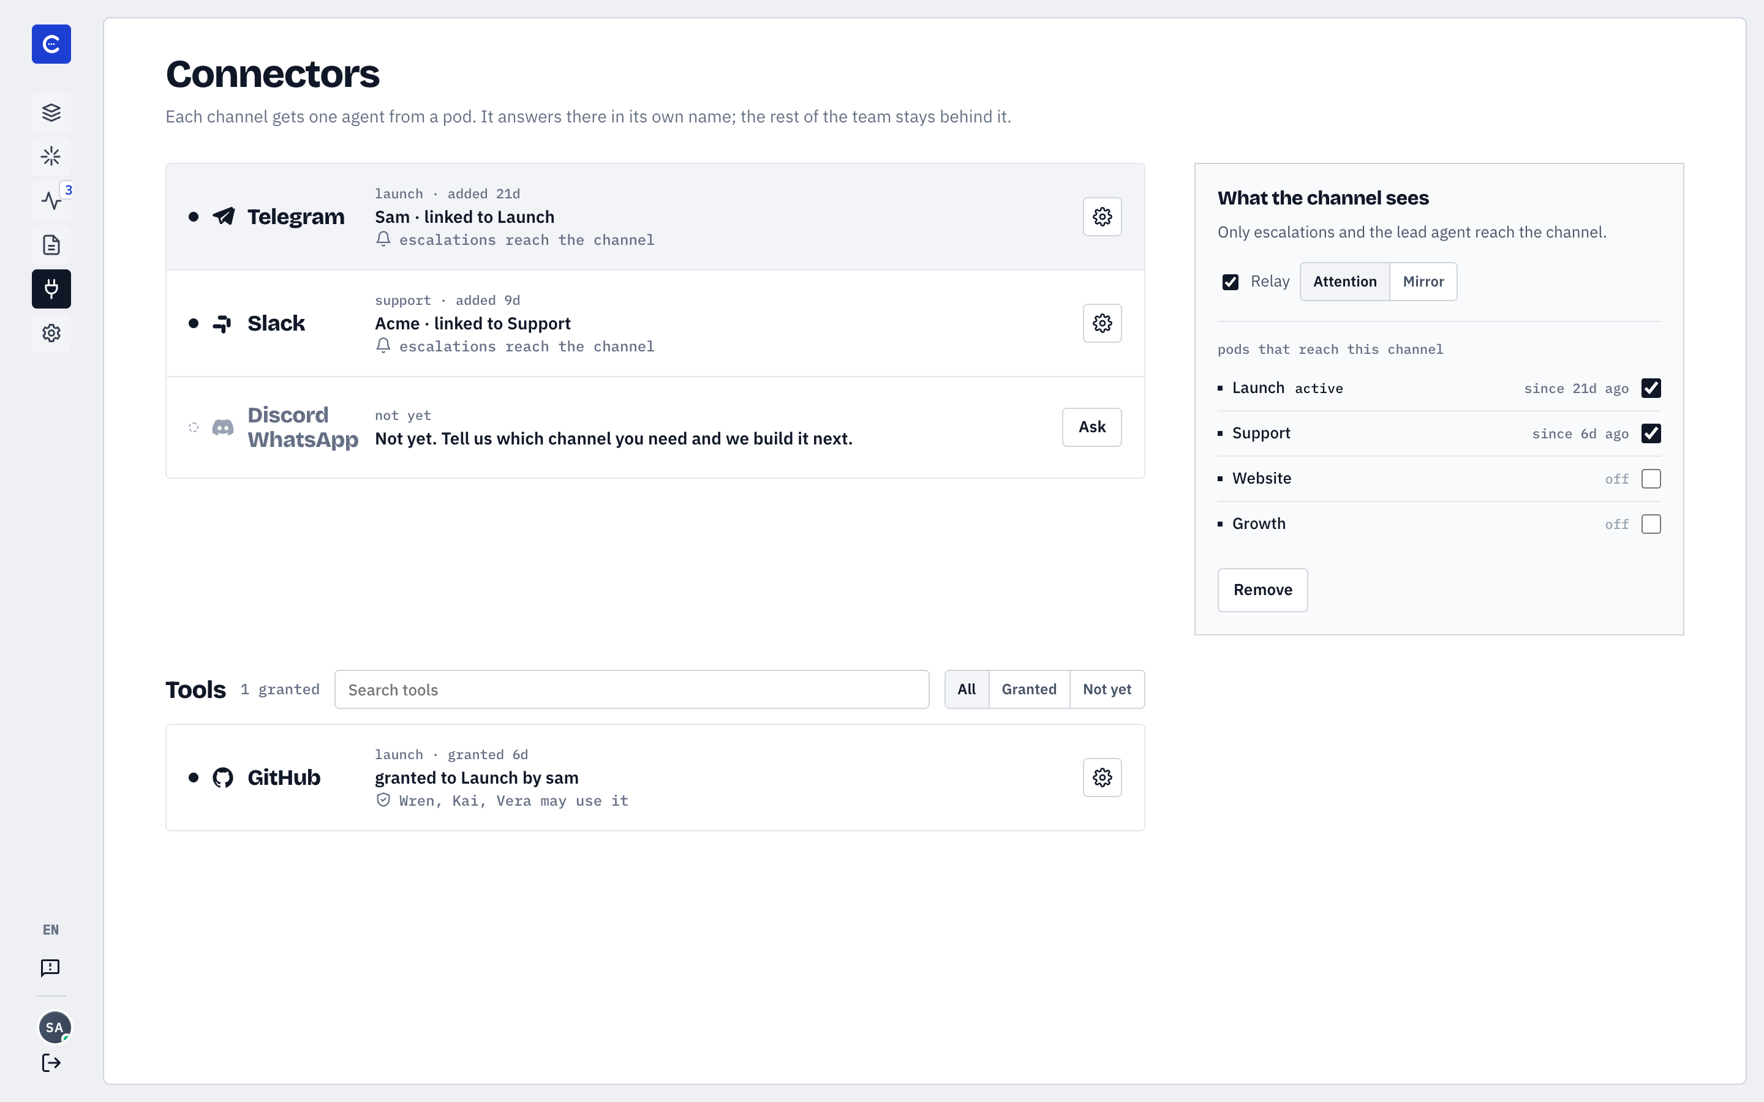Select the Telegram connector row name
The width and height of the screenshot is (1764, 1102).
296,217
